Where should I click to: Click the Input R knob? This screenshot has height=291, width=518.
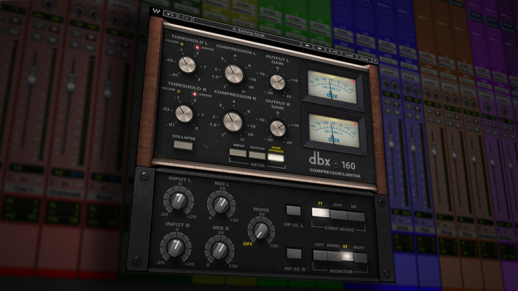pos(175,247)
